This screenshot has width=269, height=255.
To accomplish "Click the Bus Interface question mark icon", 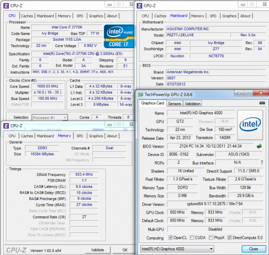I will 262,162.
